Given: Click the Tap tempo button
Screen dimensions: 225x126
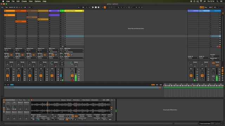Looking at the screenshot, I should tap(6, 7).
